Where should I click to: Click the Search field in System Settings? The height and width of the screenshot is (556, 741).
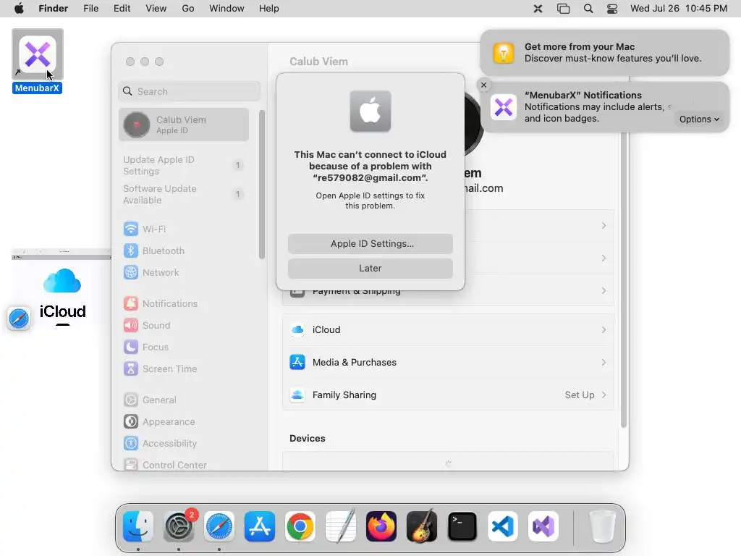(x=189, y=91)
